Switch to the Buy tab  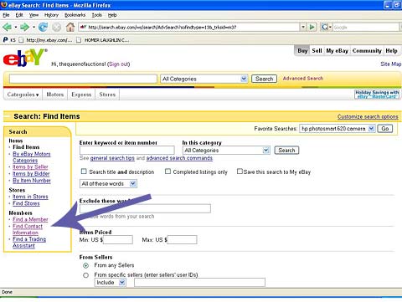pyautogui.click(x=302, y=51)
